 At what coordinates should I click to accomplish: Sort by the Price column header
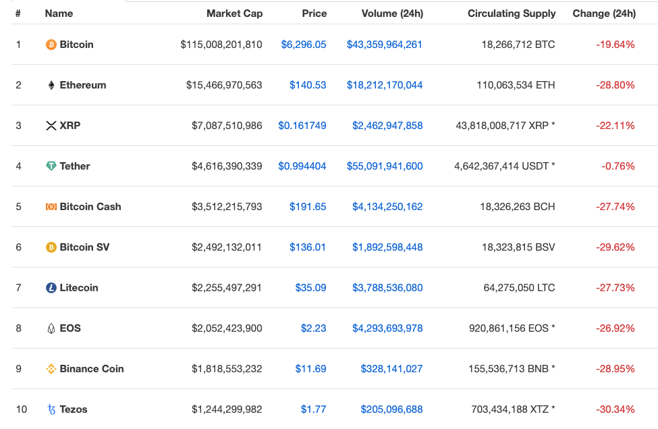(x=314, y=13)
